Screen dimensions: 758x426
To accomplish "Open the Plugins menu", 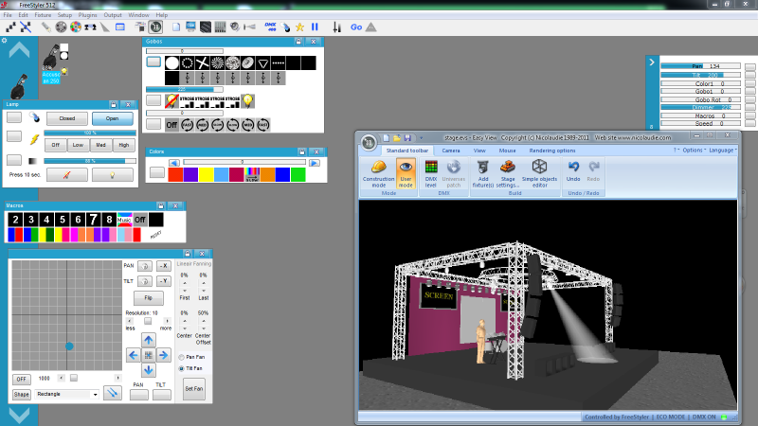I will pyautogui.click(x=88, y=15).
